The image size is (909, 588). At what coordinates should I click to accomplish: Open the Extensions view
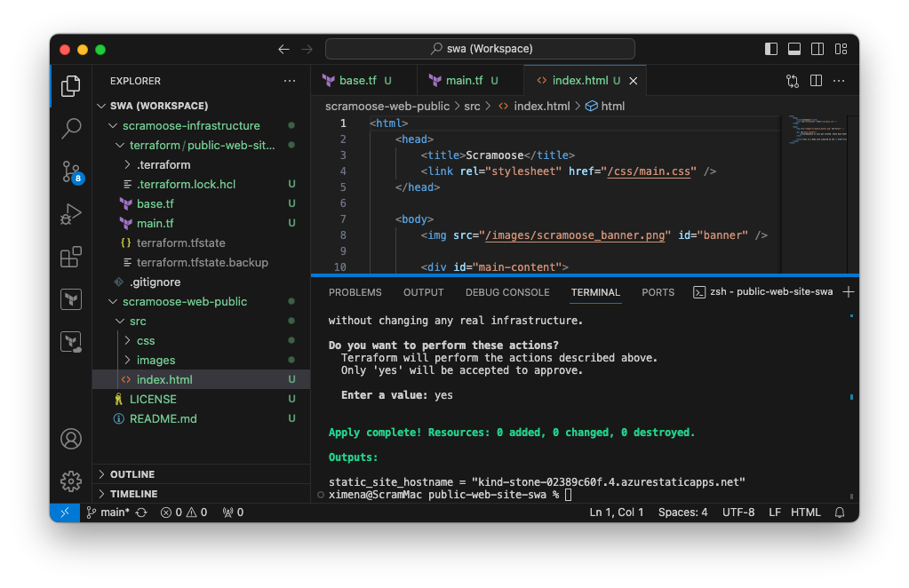71,257
